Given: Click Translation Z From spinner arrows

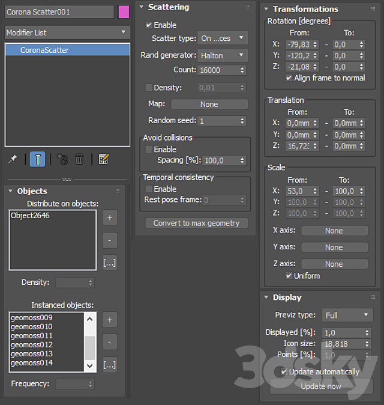Looking at the screenshot, I should click(x=315, y=146).
